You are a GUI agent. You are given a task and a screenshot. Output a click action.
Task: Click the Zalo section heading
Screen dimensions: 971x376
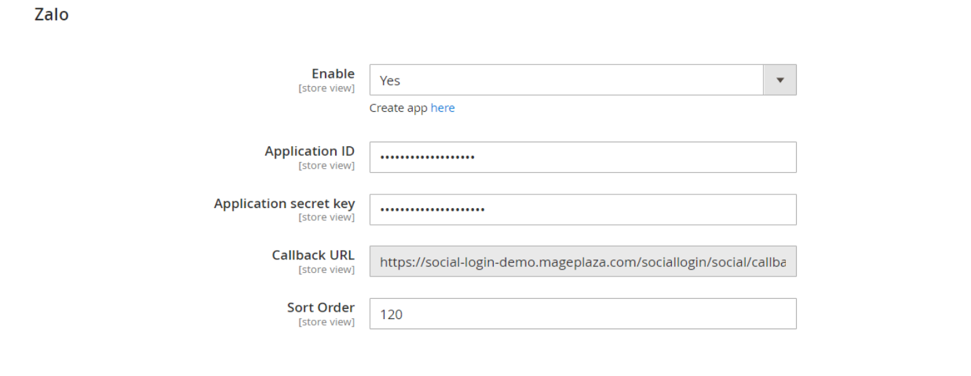(x=52, y=14)
